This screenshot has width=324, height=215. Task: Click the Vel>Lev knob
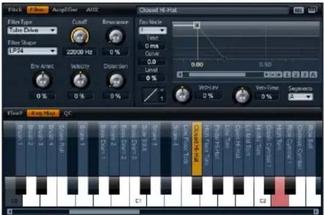182,95
